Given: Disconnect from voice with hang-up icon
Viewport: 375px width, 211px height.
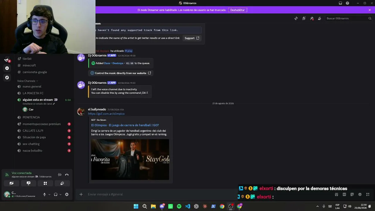Looking at the screenshot, I should (67, 175).
